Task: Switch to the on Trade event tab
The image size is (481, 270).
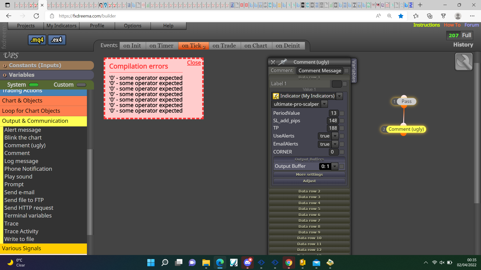Action: (x=224, y=46)
